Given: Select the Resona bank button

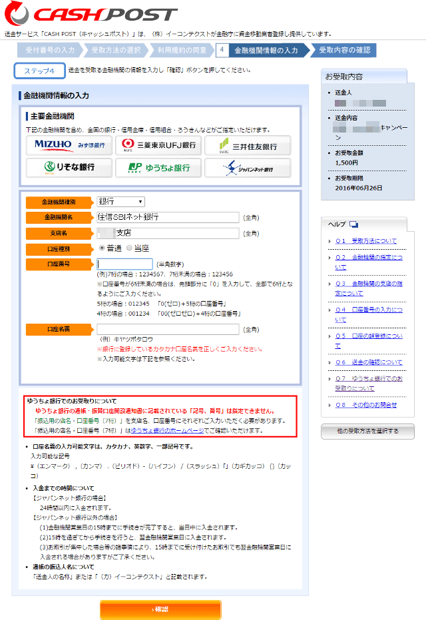Looking at the screenshot, I should coord(69,168).
